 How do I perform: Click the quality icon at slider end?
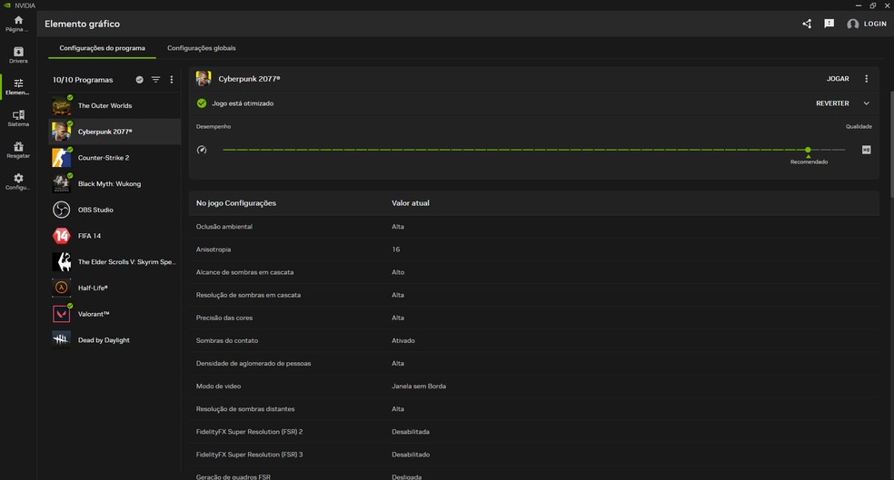pyautogui.click(x=866, y=150)
